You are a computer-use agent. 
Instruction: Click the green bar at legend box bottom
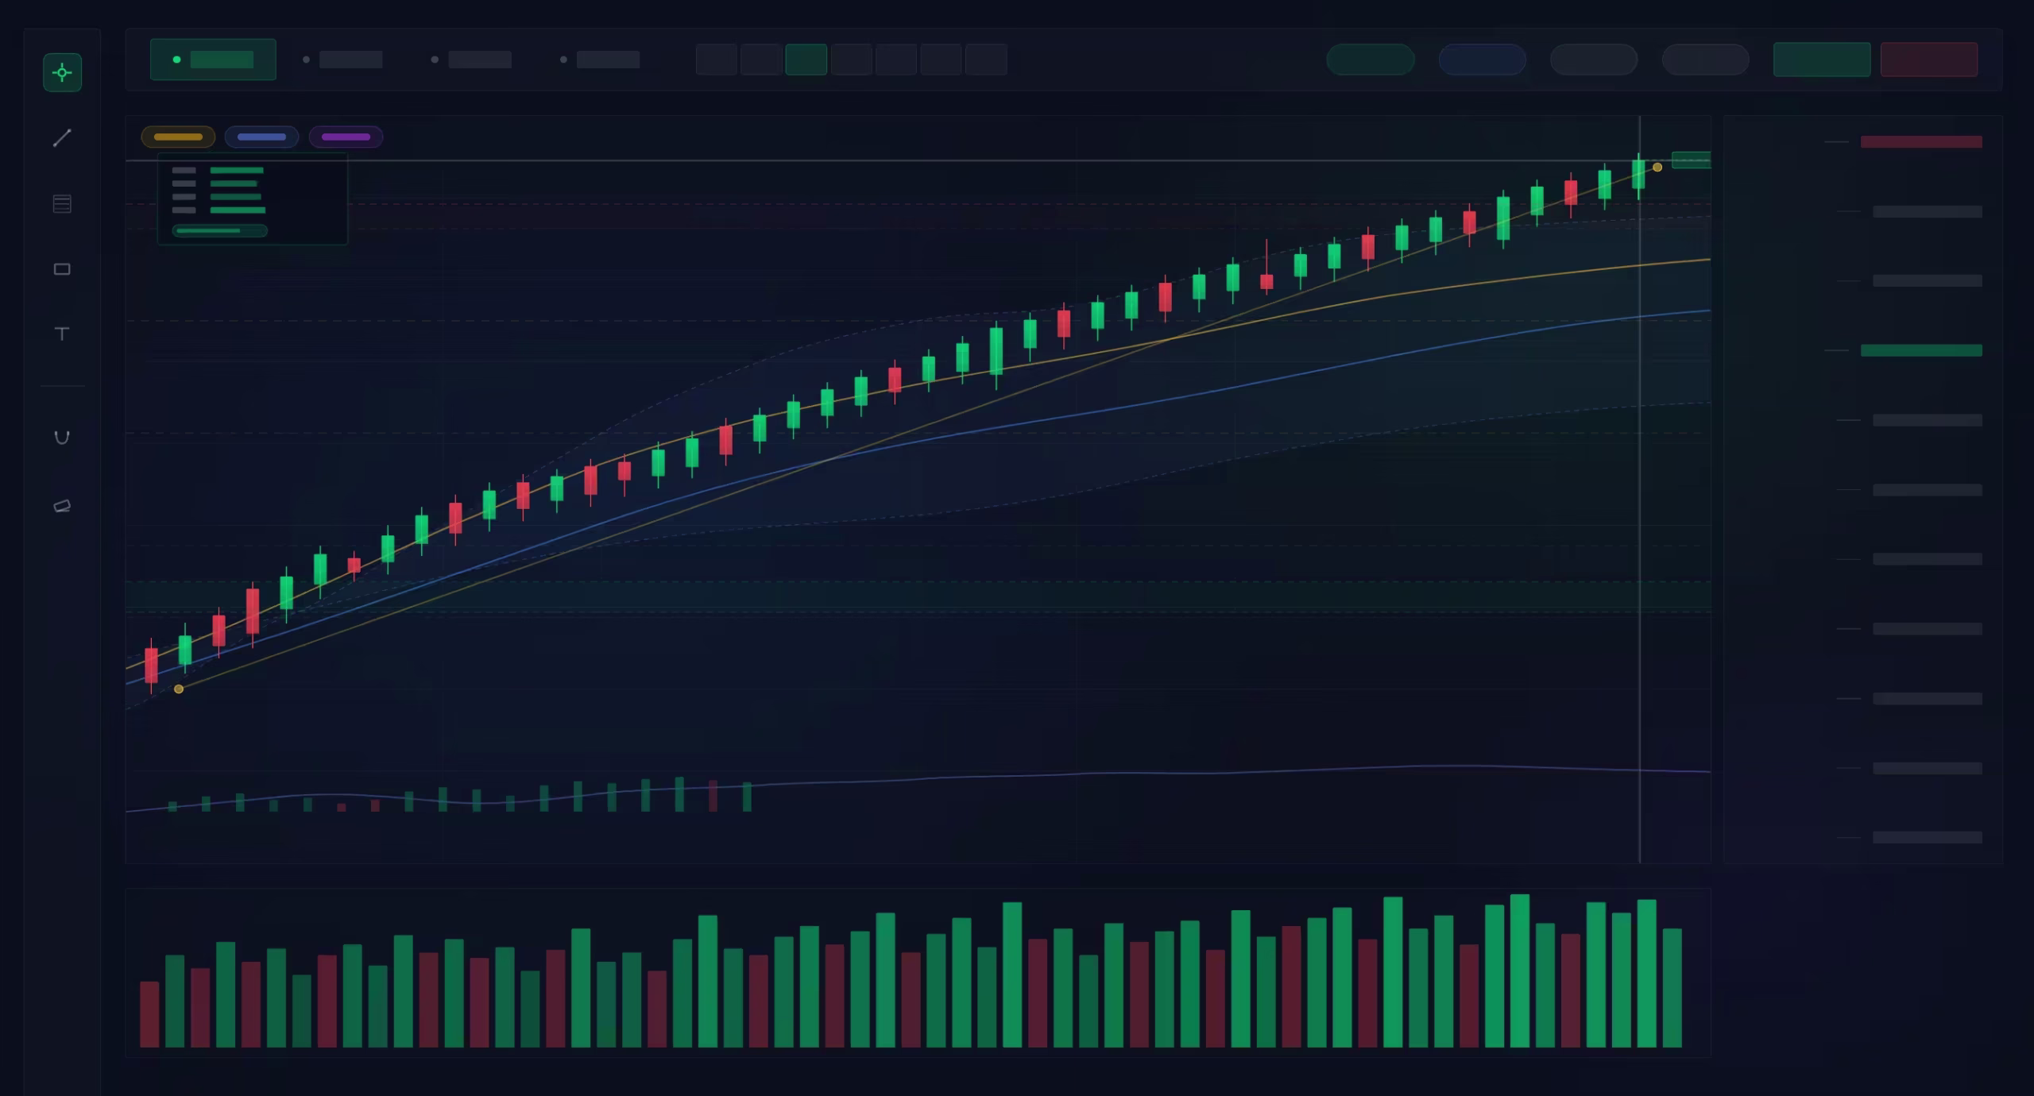coord(220,231)
